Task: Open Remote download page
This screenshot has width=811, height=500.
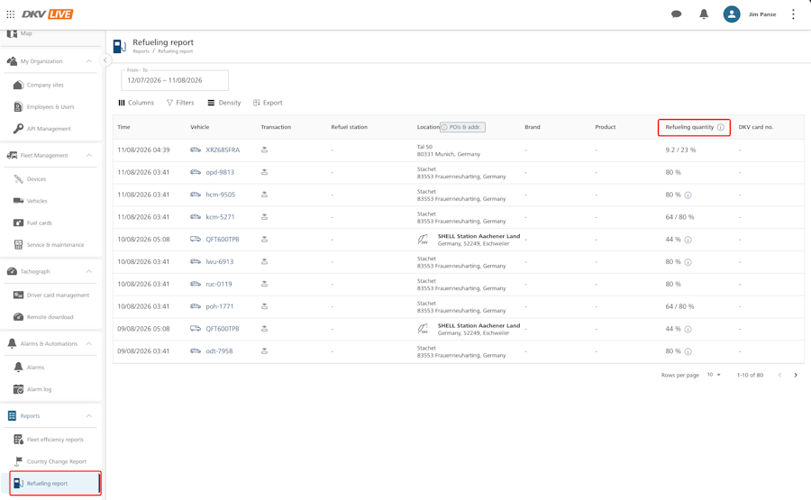Action: 50,317
